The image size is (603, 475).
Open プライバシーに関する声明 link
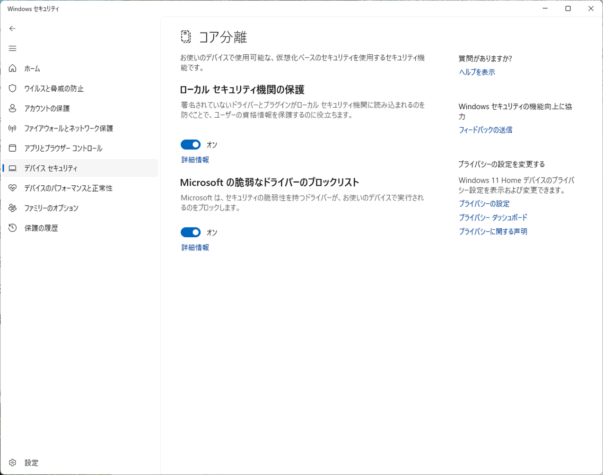click(493, 232)
